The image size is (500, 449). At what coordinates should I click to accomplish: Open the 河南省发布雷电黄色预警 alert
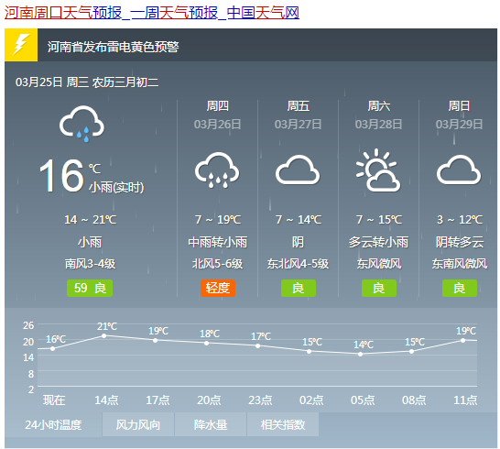coord(113,47)
